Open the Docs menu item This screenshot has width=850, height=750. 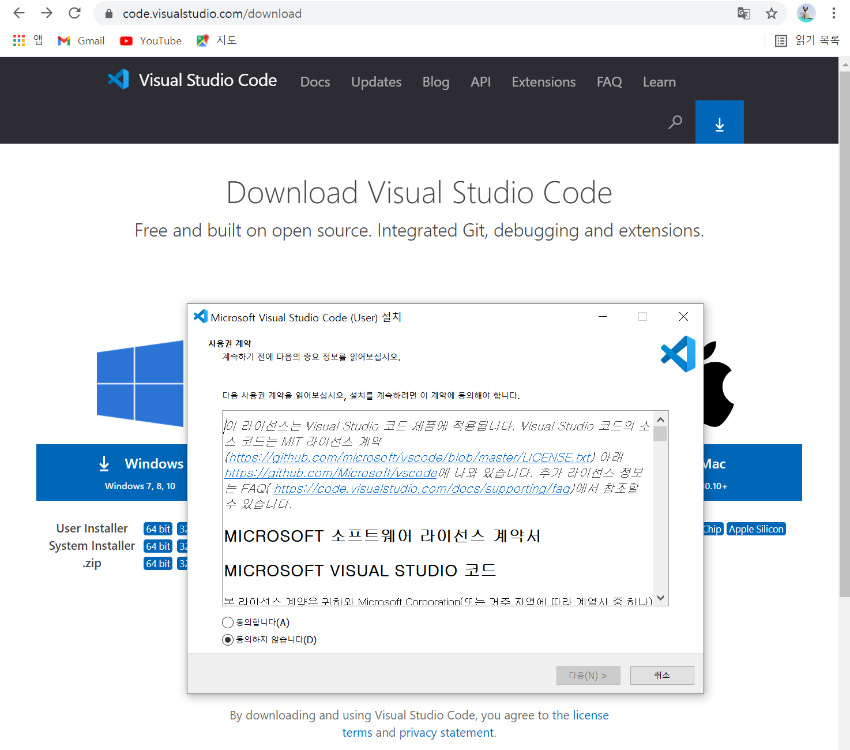tap(315, 82)
